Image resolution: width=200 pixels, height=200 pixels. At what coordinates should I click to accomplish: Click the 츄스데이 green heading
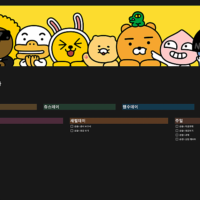pos(80,107)
